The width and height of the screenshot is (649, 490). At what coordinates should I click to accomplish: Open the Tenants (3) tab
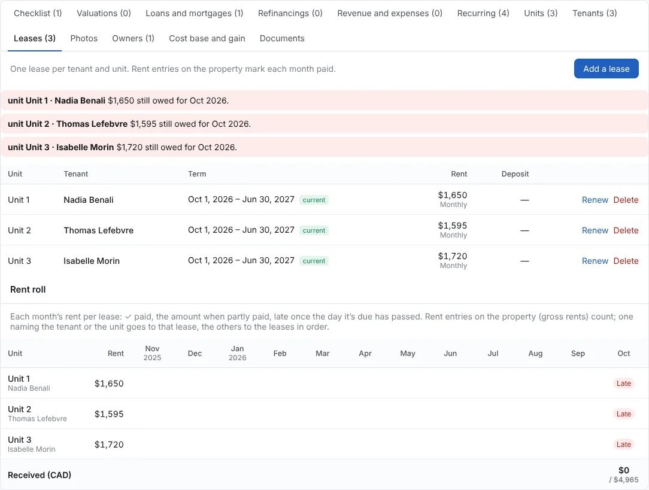595,13
